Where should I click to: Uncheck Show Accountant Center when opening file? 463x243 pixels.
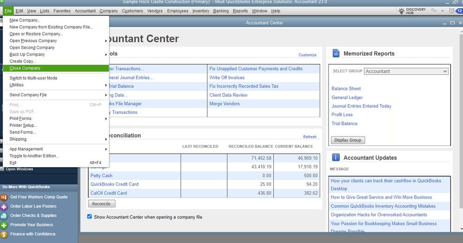pos(90,217)
